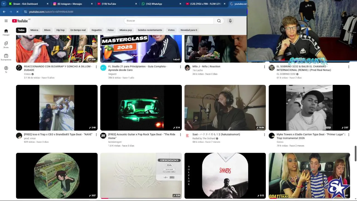The height and width of the screenshot is (201, 357).
Task: Select the Música pop chip
Action: click(x=126, y=30)
